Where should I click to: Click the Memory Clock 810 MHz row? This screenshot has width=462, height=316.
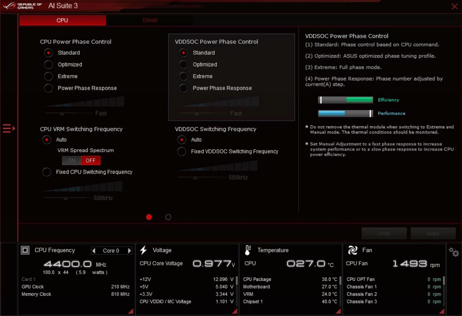point(75,294)
